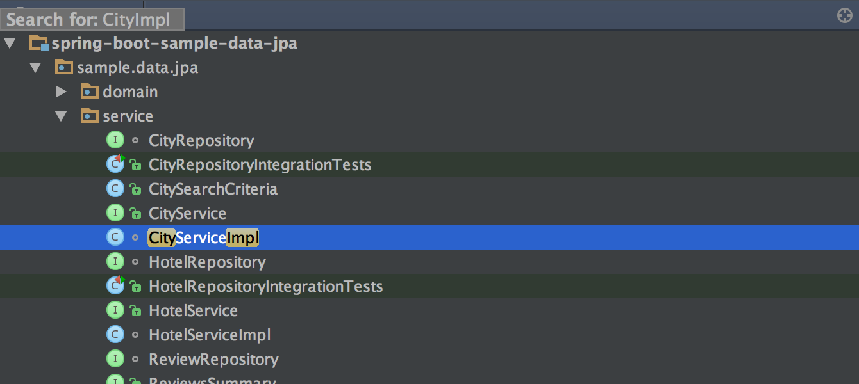Expand the domain package
This screenshot has height=384, width=859.
(x=62, y=92)
